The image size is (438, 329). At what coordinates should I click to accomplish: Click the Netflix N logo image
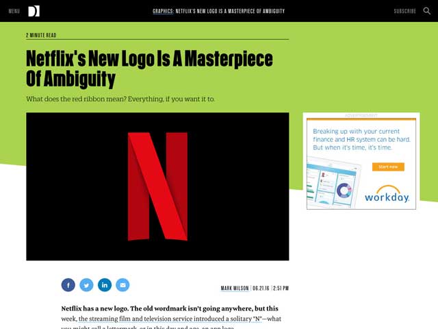click(x=157, y=186)
